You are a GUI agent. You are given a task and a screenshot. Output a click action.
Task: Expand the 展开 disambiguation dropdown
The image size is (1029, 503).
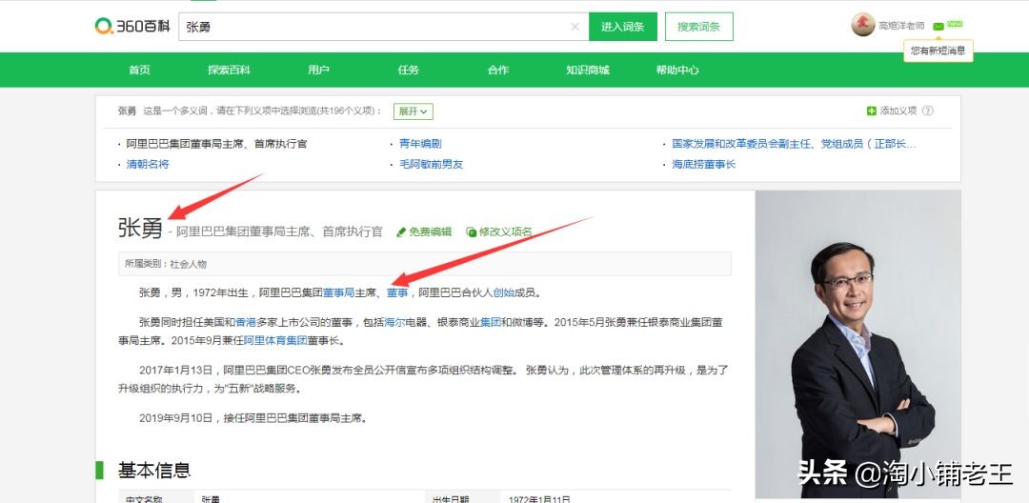[x=413, y=111]
